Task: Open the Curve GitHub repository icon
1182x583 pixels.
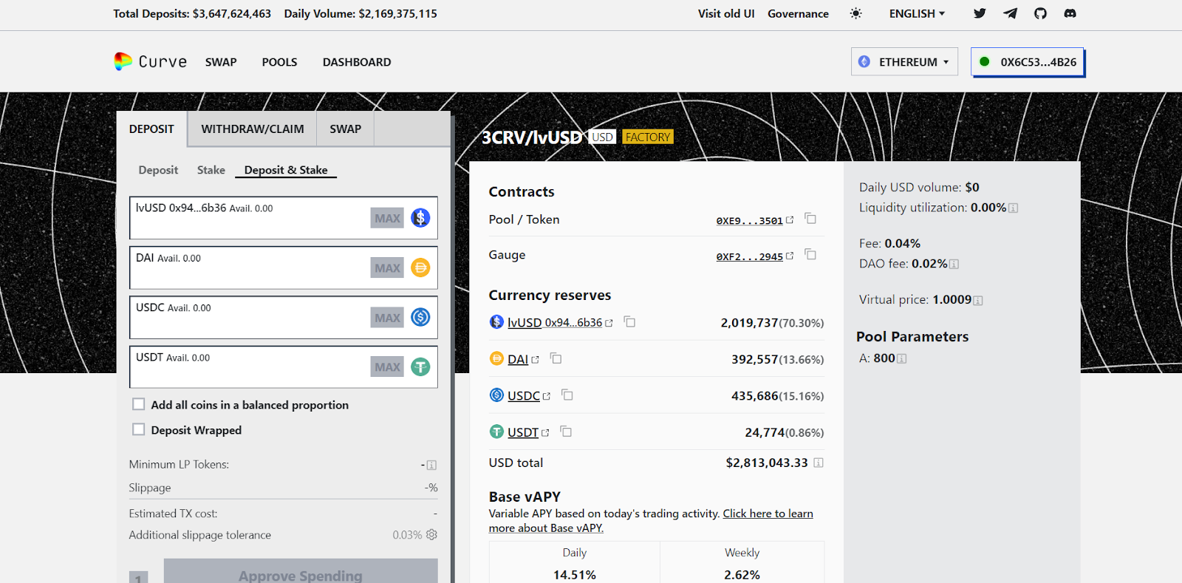Action: click(x=1040, y=13)
